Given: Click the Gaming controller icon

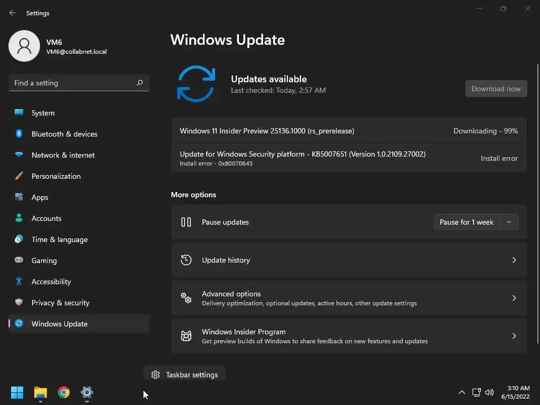Looking at the screenshot, I should [19, 260].
